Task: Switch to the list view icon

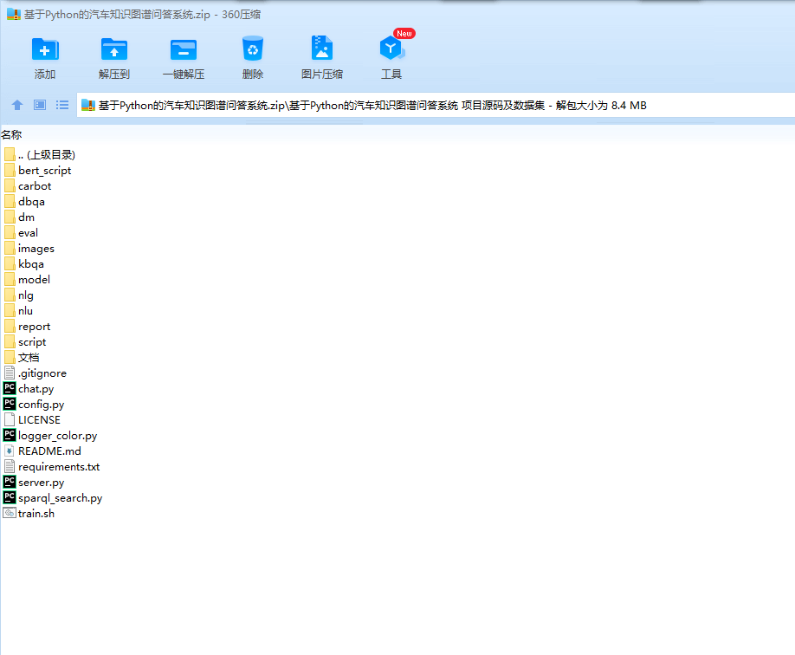Action: click(x=62, y=105)
